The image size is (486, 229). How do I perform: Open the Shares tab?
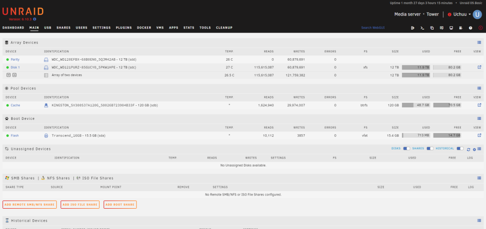tap(64, 28)
